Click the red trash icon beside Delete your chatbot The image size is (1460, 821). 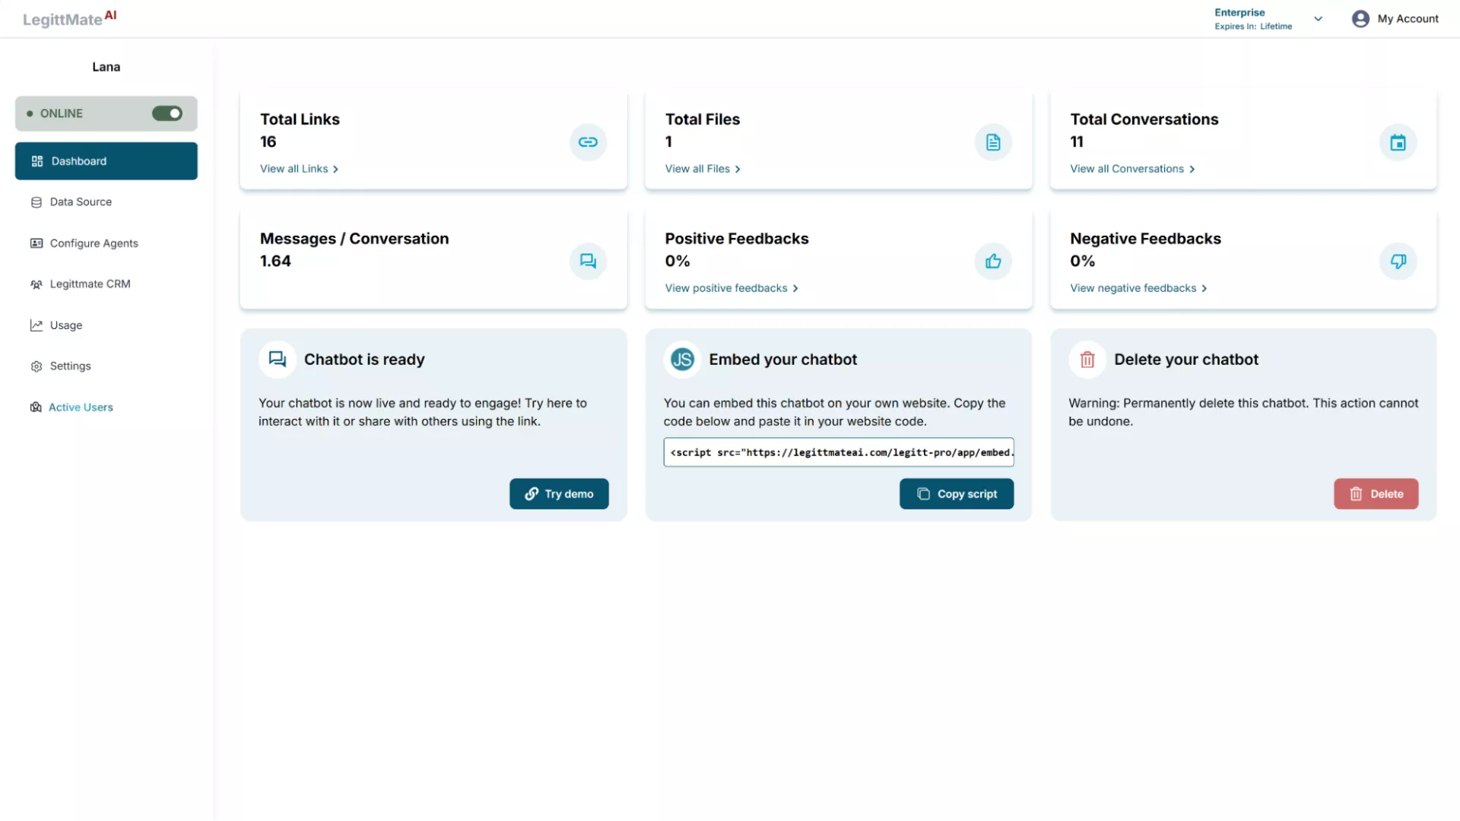click(1087, 360)
